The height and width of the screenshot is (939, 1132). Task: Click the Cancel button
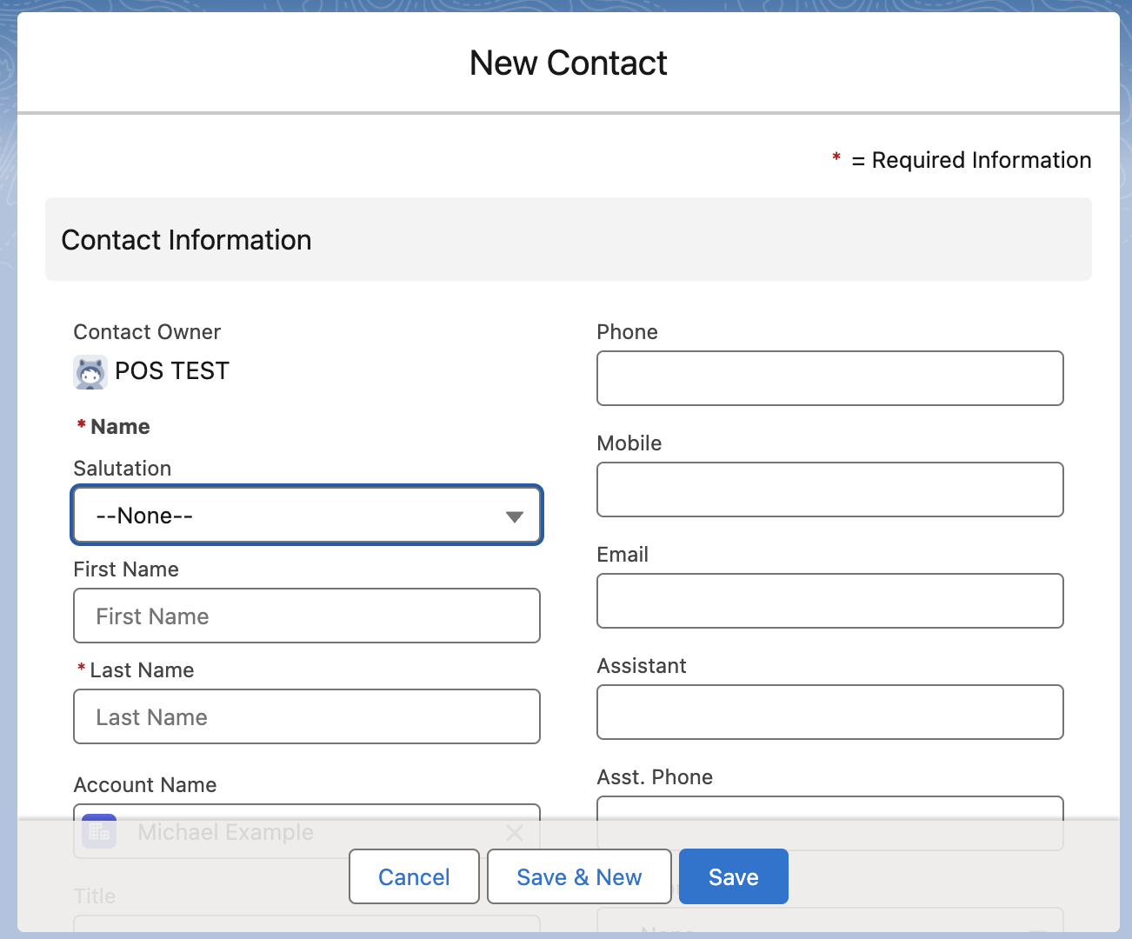pos(414,876)
